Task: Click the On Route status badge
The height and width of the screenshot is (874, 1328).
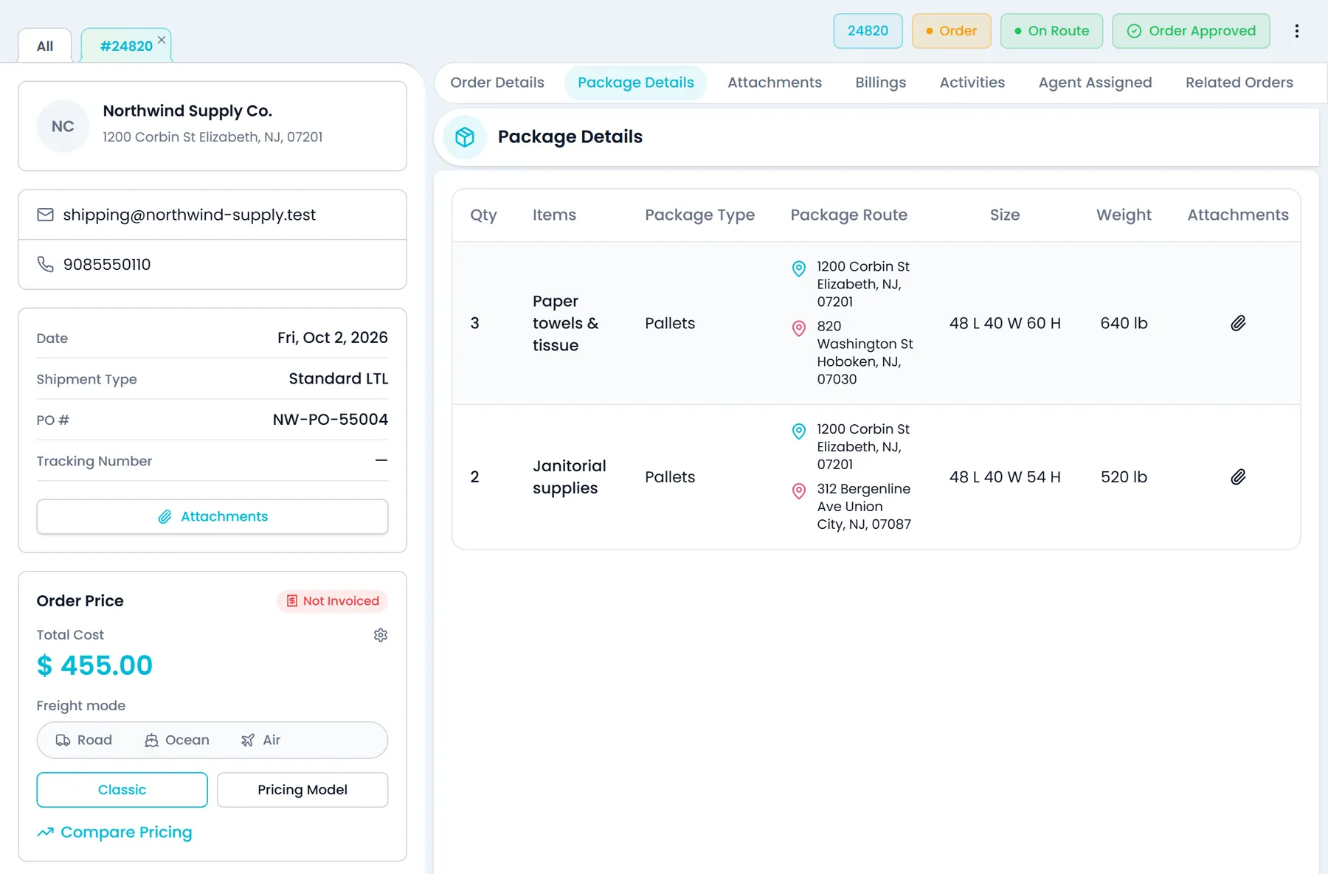Action: pyautogui.click(x=1051, y=31)
